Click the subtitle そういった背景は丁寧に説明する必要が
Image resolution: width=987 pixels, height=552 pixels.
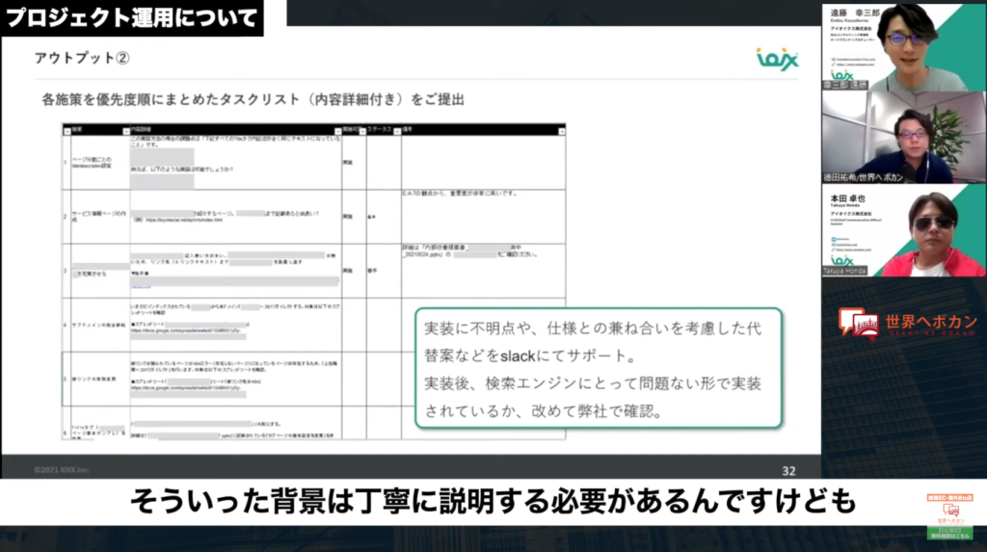pyautogui.click(x=493, y=502)
